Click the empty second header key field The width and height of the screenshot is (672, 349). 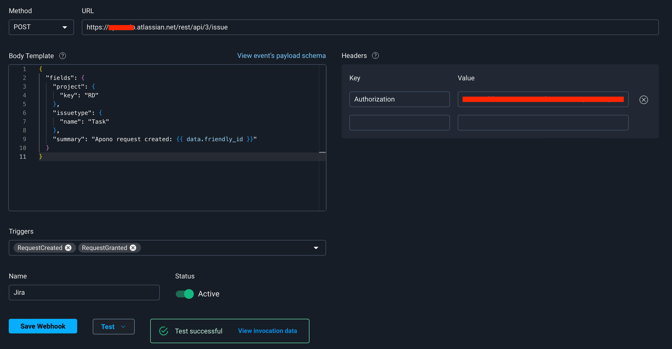click(399, 122)
